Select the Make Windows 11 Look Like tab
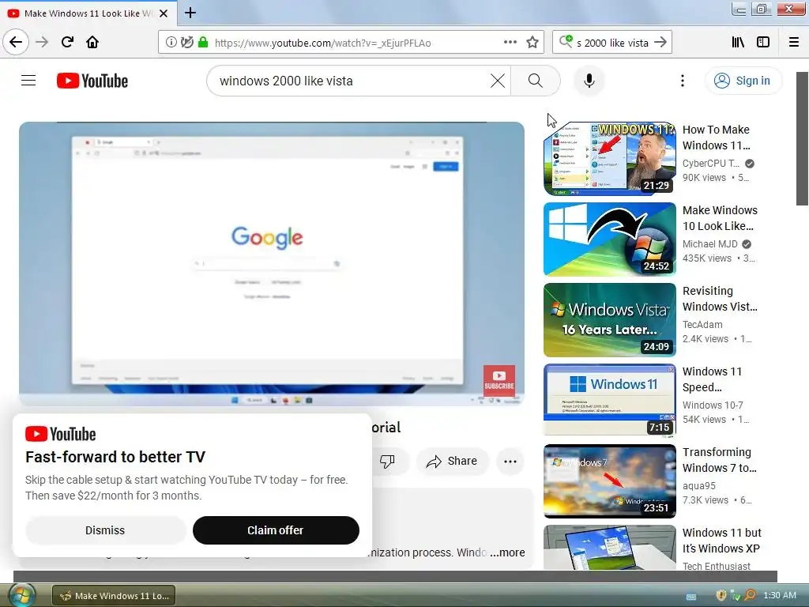This screenshot has height=607, width=809. [88, 13]
